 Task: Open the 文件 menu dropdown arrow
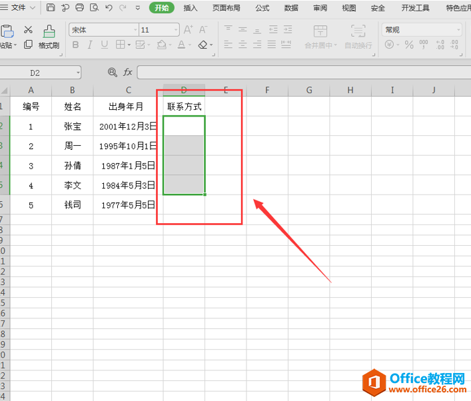(33, 7)
